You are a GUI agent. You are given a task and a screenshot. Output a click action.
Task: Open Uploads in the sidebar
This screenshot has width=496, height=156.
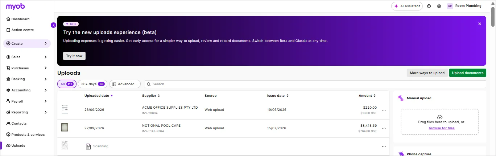[18, 146]
